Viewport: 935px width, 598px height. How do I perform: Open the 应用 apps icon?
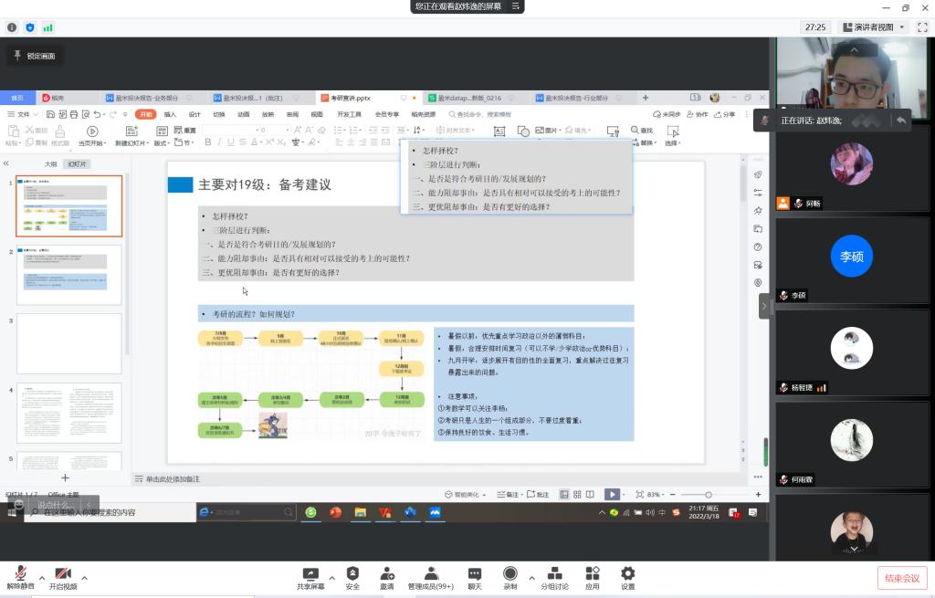point(592,575)
